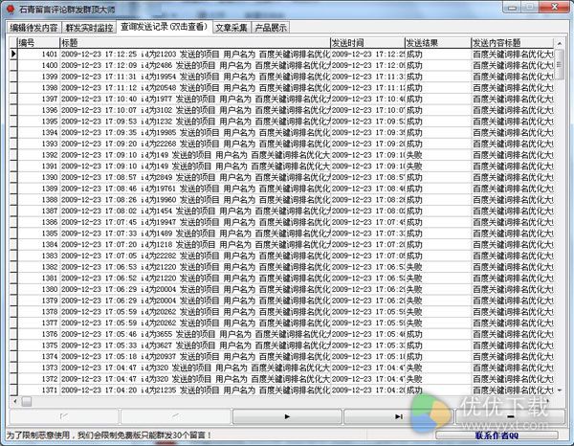
Task: Click 失败 result in row 1373
Action: [414, 368]
